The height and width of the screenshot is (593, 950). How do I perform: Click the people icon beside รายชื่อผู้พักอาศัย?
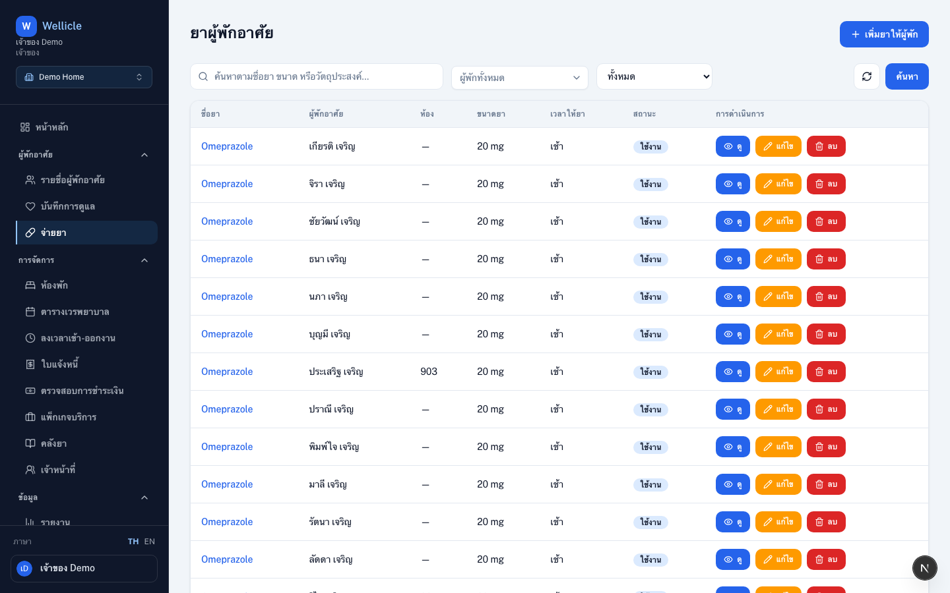coord(30,180)
